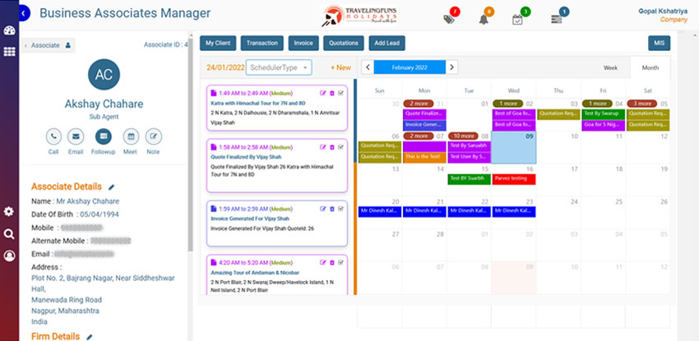Open the Note icon
This screenshot has width=699, height=341.
point(154,137)
